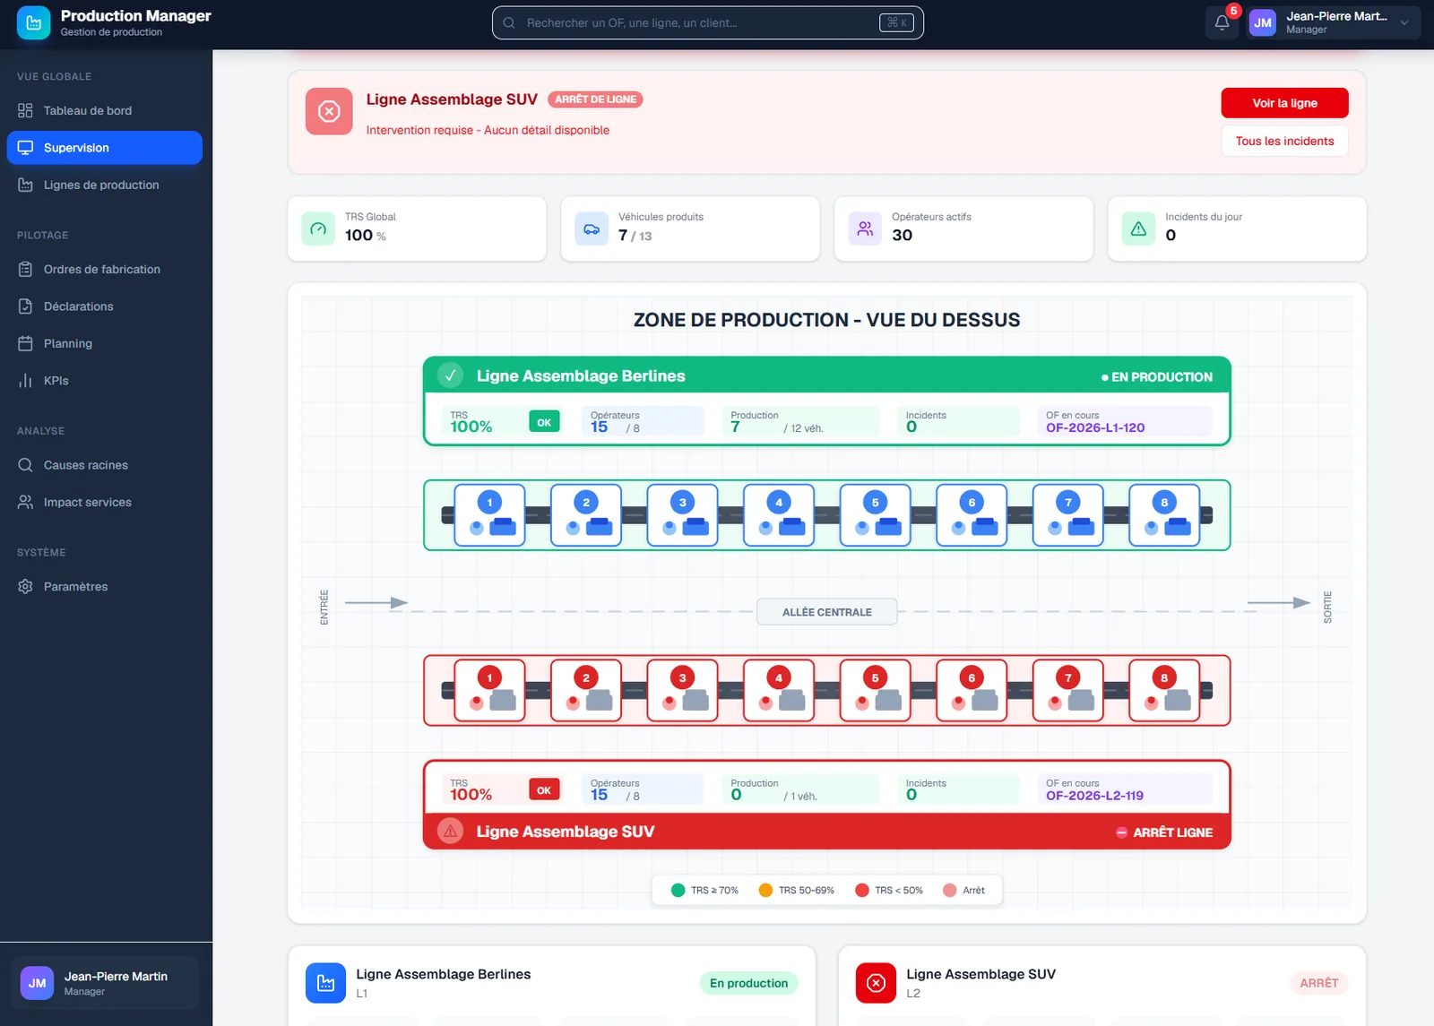This screenshot has height=1026, width=1434.
Task: Click the Véhicules produits car icon
Action: 592,229
